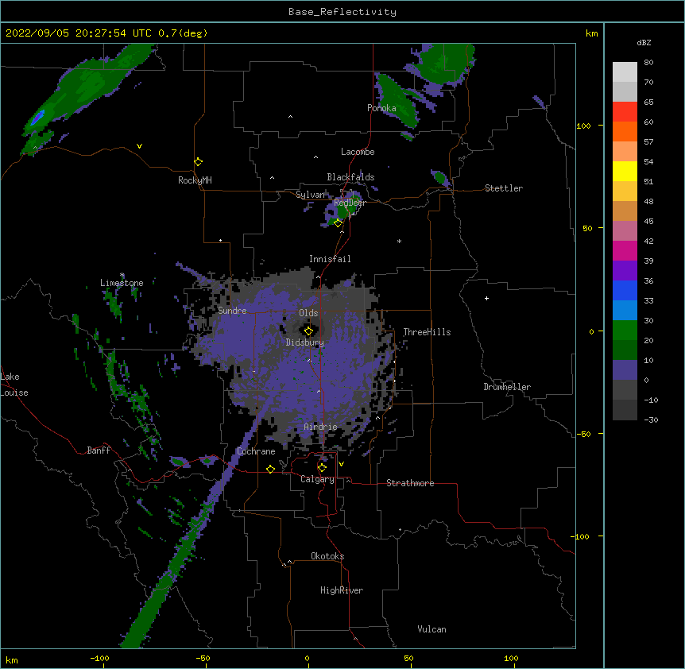Image resolution: width=685 pixels, height=669 pixels.
Task: Click the Limestone label
Action: 122,283
